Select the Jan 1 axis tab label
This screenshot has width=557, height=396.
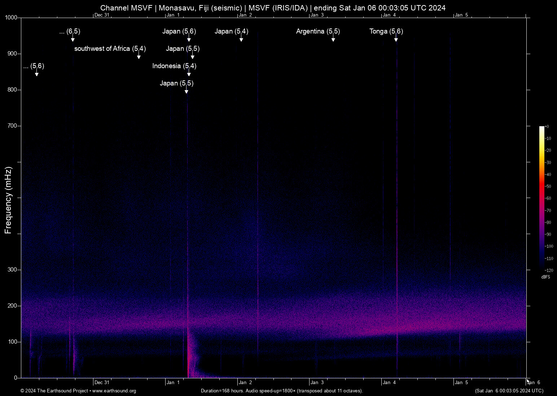tap(174, 15)
